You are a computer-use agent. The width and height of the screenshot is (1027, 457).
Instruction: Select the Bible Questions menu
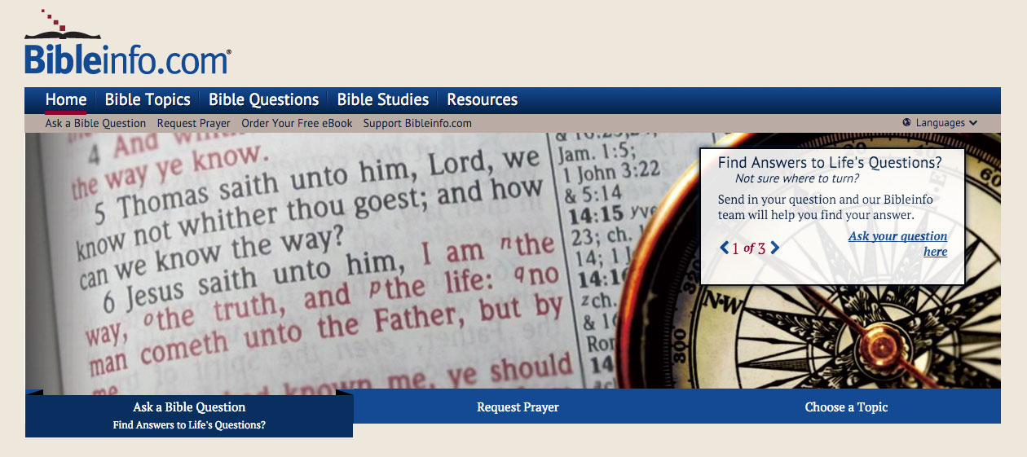pos(263,100)
